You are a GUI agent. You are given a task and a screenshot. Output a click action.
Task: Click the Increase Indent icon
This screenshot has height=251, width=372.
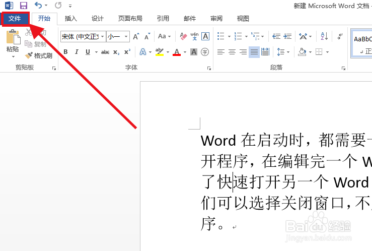pos(287,36)
